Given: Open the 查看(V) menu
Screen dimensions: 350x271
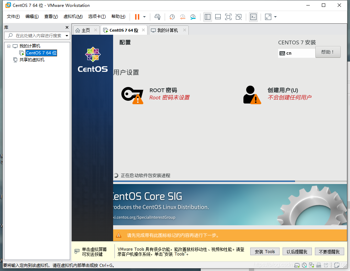Looking at the screenshot, I should coord(51,17).
